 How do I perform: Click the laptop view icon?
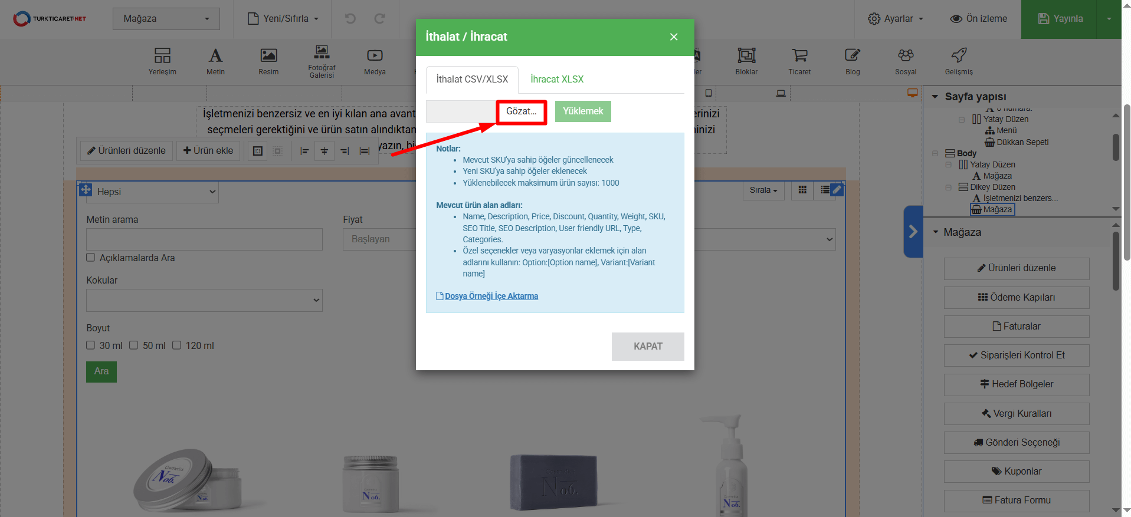click(781, 93)
